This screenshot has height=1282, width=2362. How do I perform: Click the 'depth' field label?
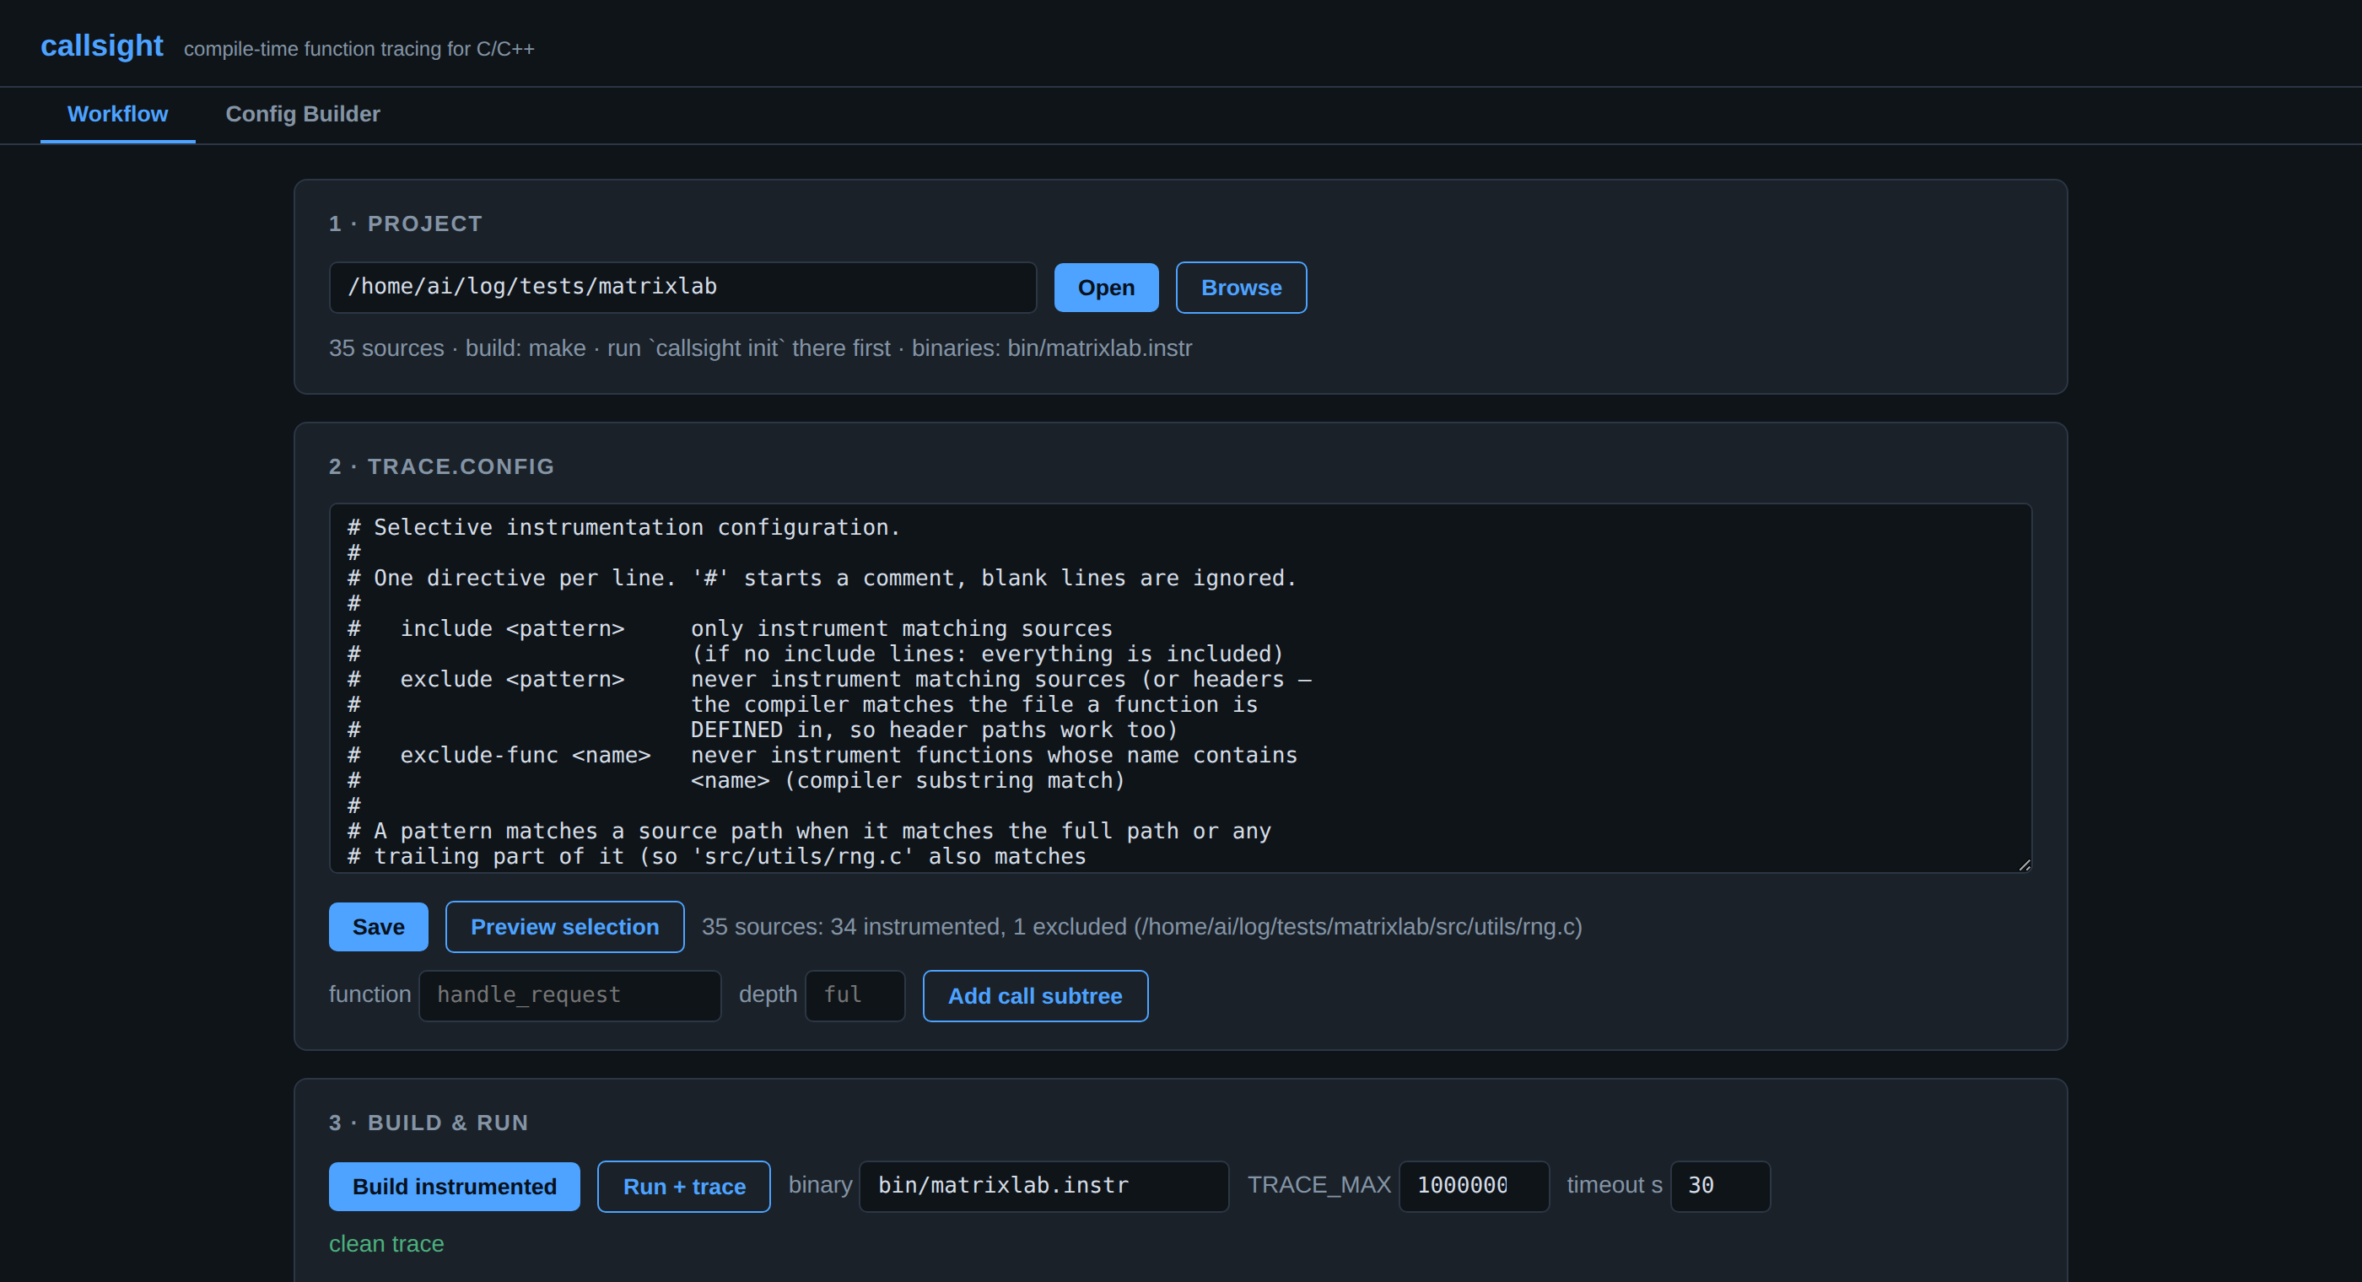click(768, 994)
